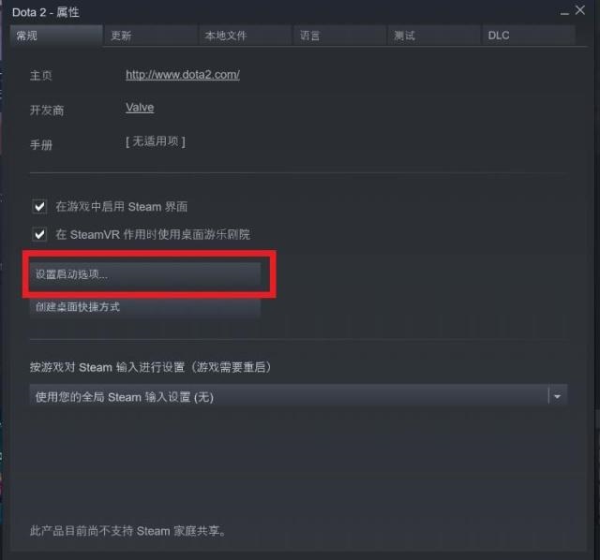The image size is (600, 560).
Task: Click the 设置启动选项 button
Action: tap(145, 274)
